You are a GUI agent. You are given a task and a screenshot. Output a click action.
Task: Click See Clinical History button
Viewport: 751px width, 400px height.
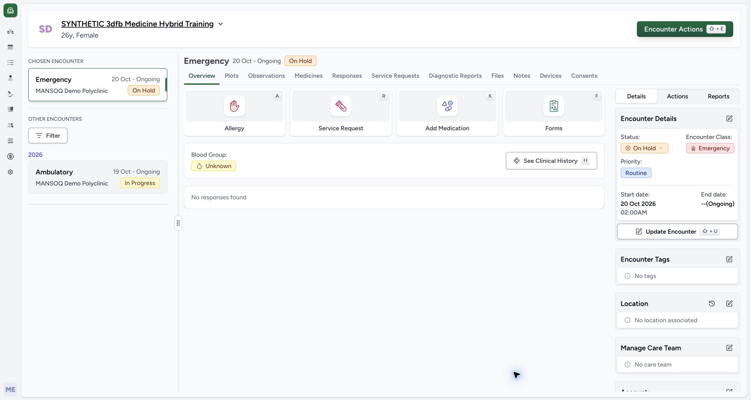click(x=551, y=161)
